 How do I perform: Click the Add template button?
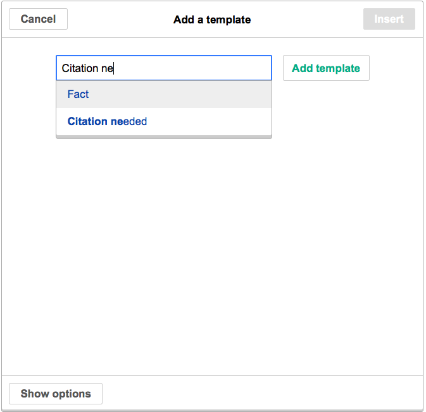point(325,68)
